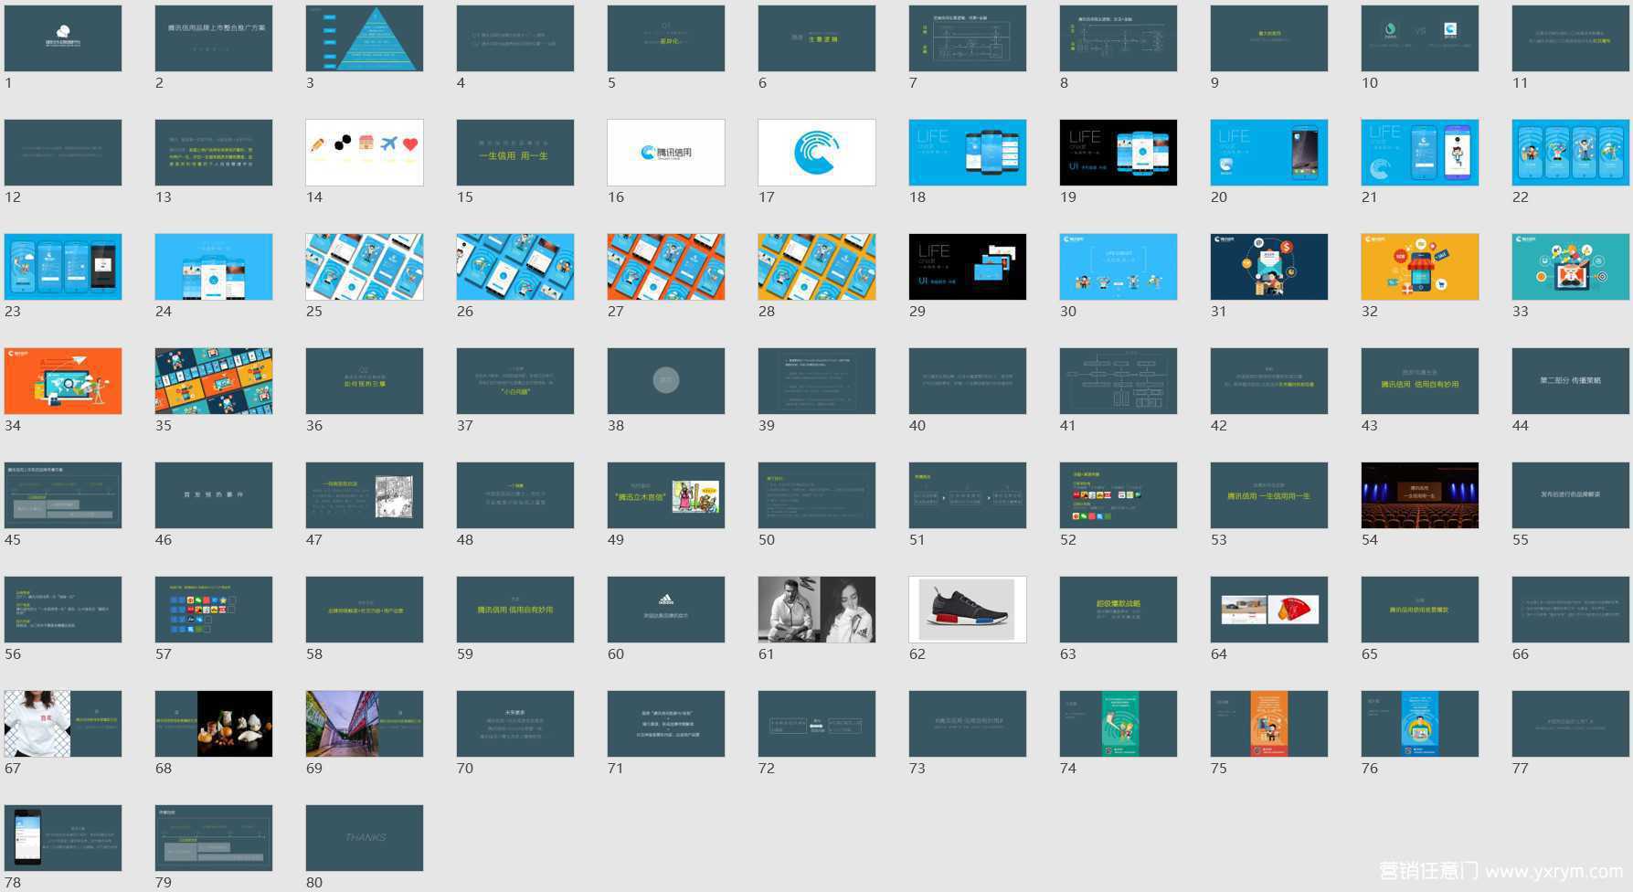Select slide 7 flowchart thumbnail

968,38
